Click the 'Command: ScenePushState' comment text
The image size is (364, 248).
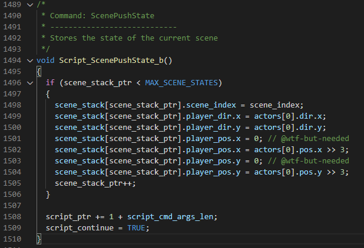point(102,16)
